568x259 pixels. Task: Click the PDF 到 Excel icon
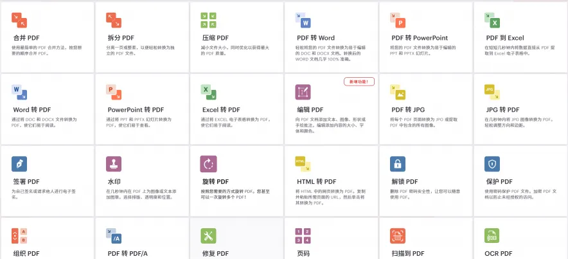tap(492, 21)
